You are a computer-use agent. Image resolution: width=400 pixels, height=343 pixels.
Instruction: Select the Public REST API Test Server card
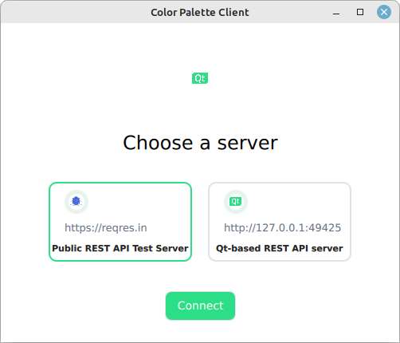click(120, 222)
